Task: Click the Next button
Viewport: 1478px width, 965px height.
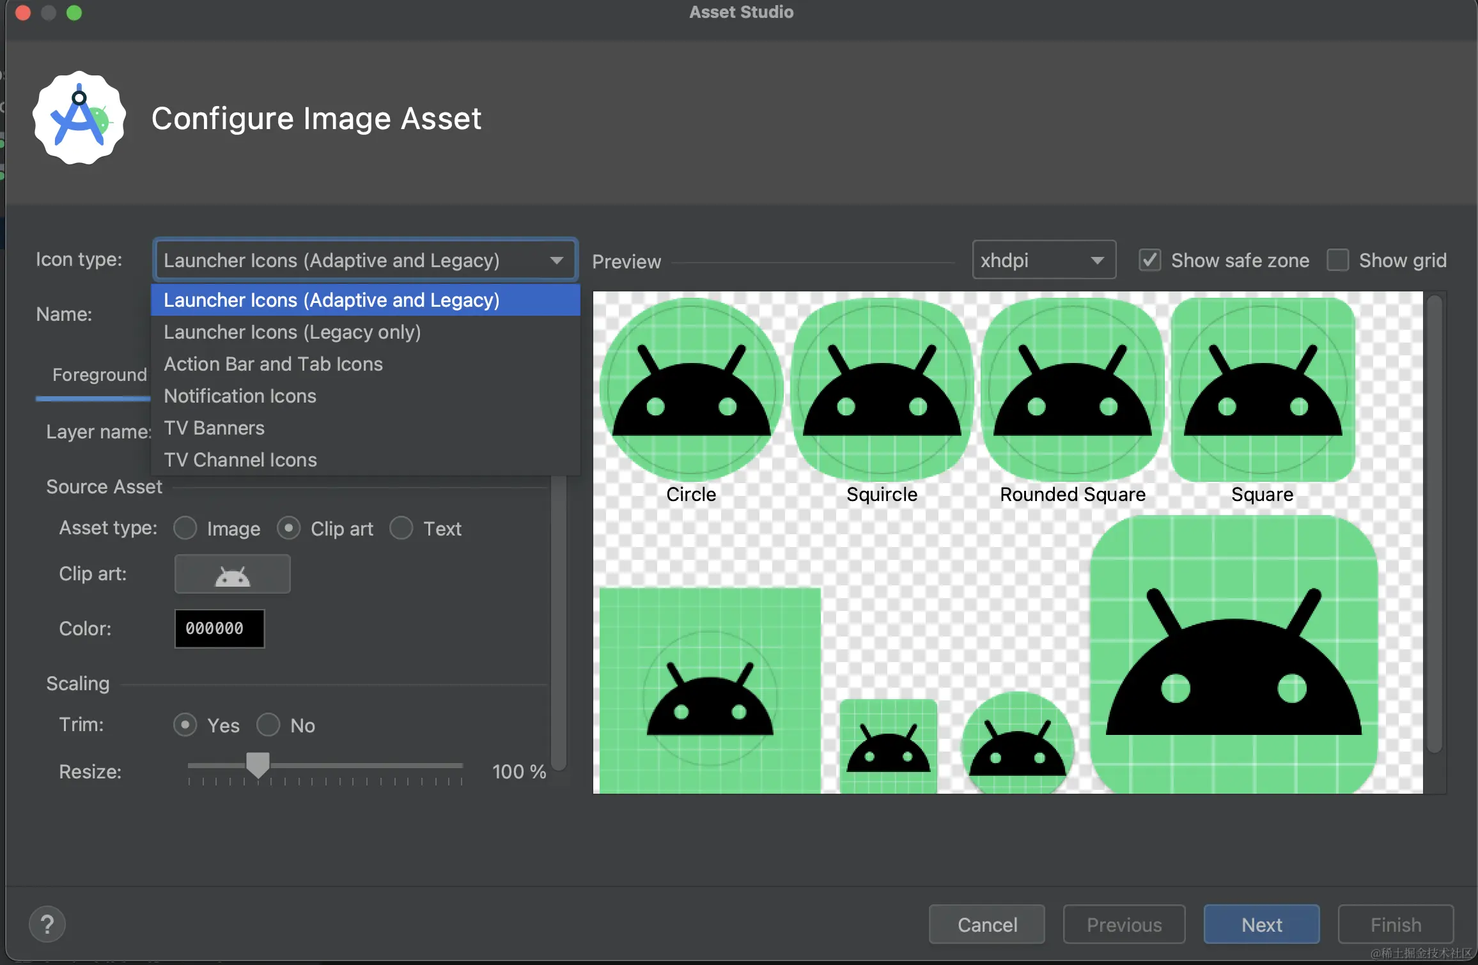Action: 1261,924
